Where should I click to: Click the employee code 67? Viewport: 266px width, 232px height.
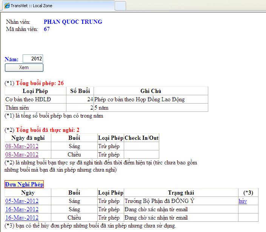point(47,29)
